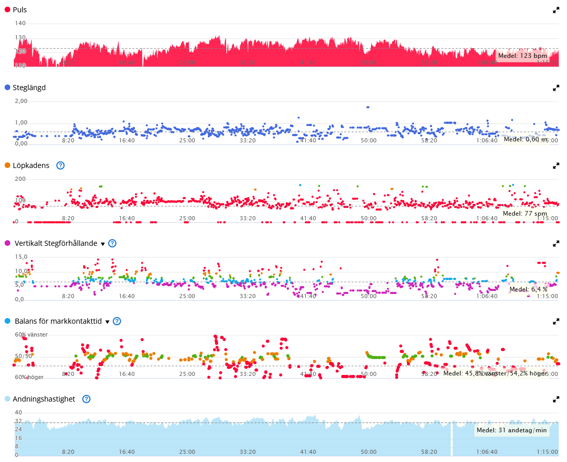Expand the Löpkadens chart to fullscreen

click(556, 165)
